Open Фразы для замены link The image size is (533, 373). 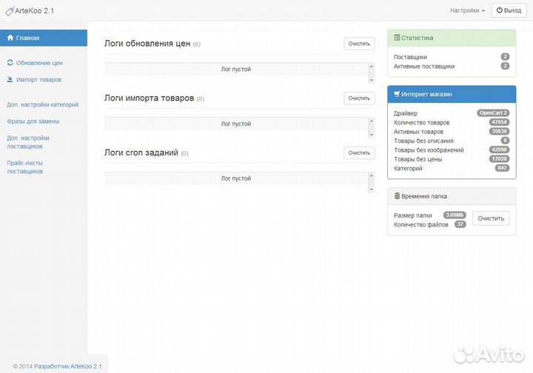tap(33, 121)
